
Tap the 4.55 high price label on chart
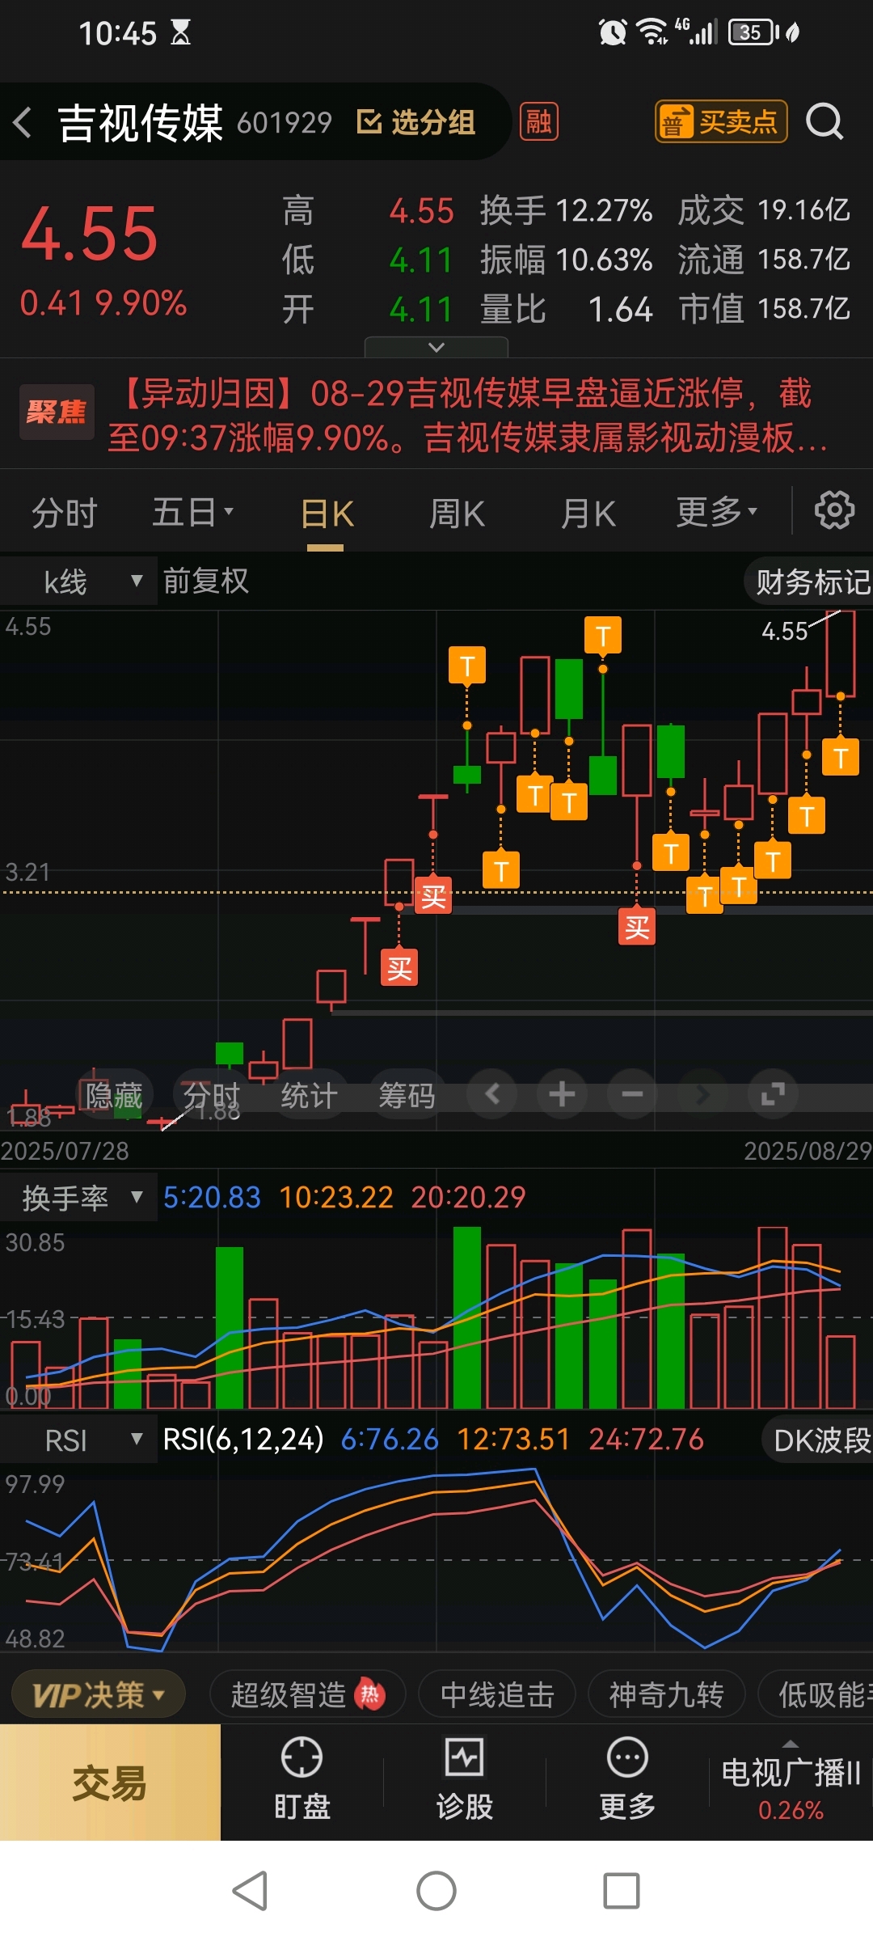pyautogui.click(x=784, y=631)
